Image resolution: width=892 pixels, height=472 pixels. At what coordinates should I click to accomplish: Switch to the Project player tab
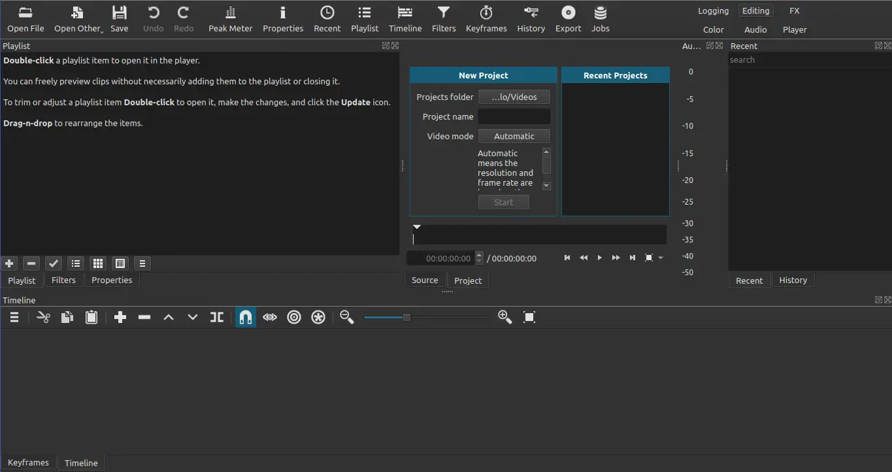click(x=468, y=280)
